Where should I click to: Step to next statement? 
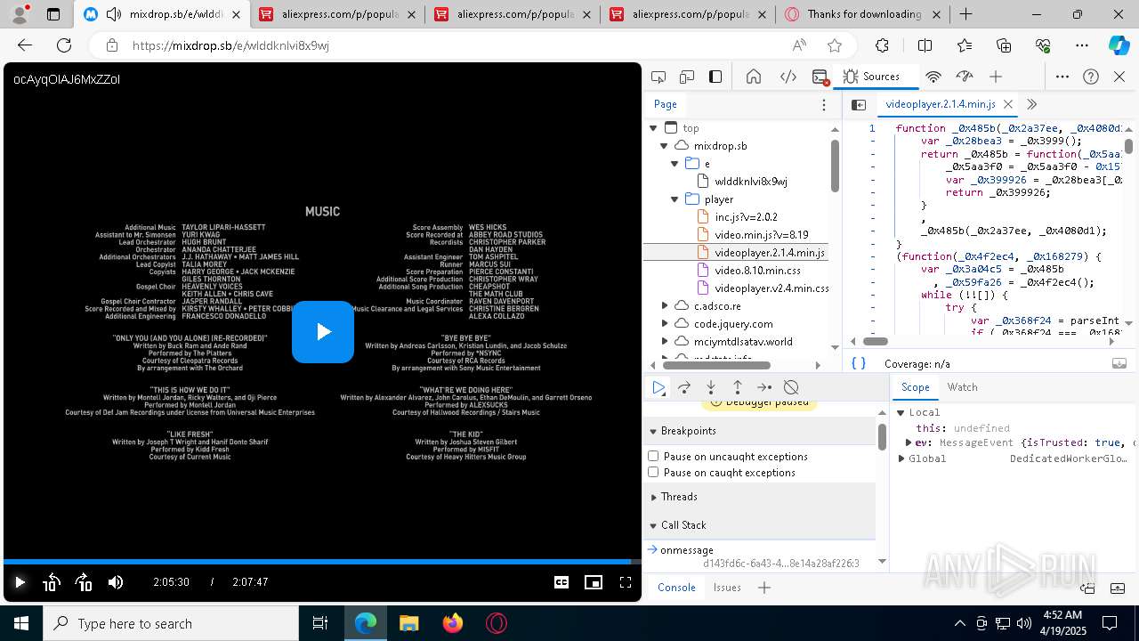[x=764, y=387]
